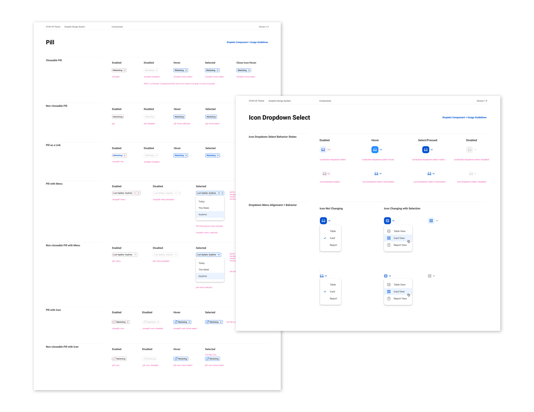This screenshot has height=412, width=534.
Task: Click the X on the Close Icon Hover pill
Action: pos(249,70)
